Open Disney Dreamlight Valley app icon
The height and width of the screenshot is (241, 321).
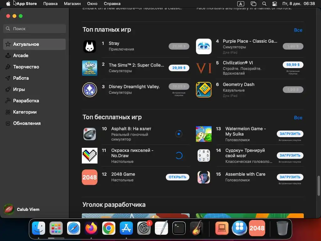pos(89,90)
